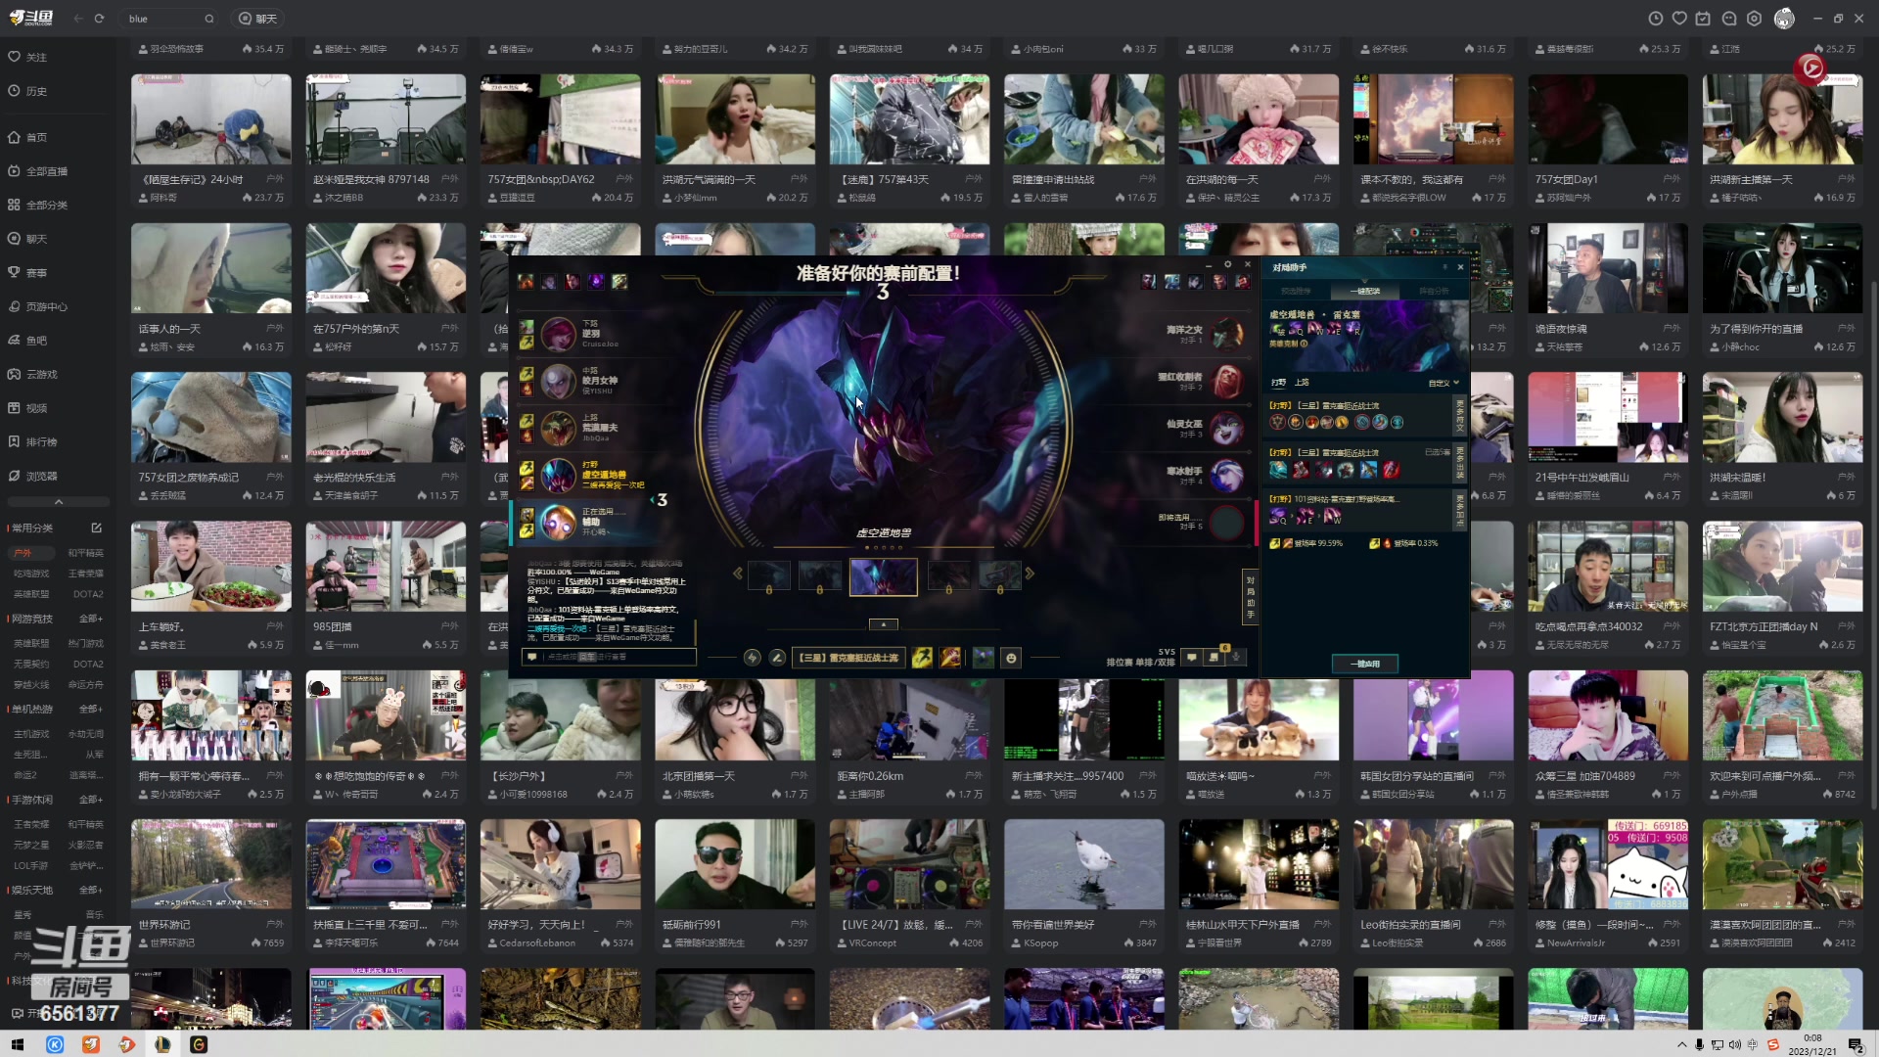Open the 世界环游记 stream thumbnail
The height and width of the screenshot is (1057, 1879).
point(211,864)
